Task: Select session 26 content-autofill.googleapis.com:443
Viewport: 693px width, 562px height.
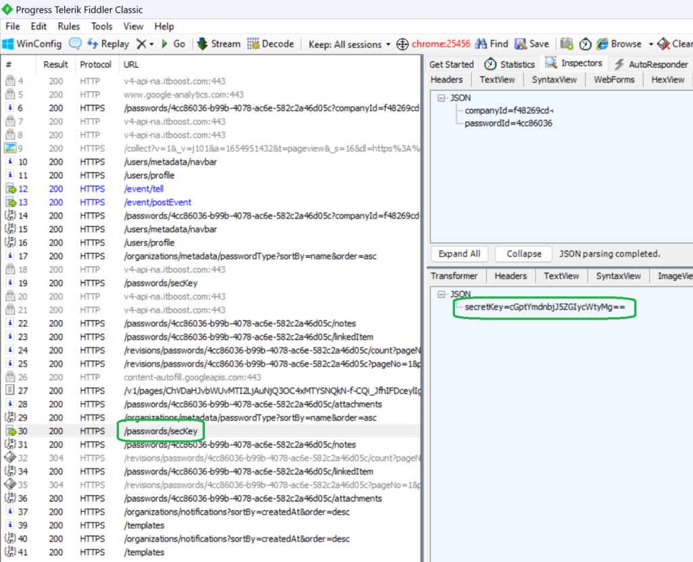Action: tap(211, 377)
